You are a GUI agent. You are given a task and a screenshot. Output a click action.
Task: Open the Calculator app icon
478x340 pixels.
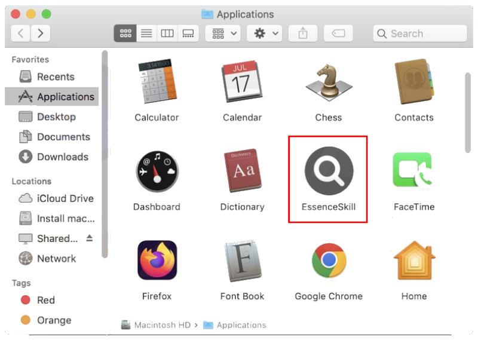click(157, 81)
